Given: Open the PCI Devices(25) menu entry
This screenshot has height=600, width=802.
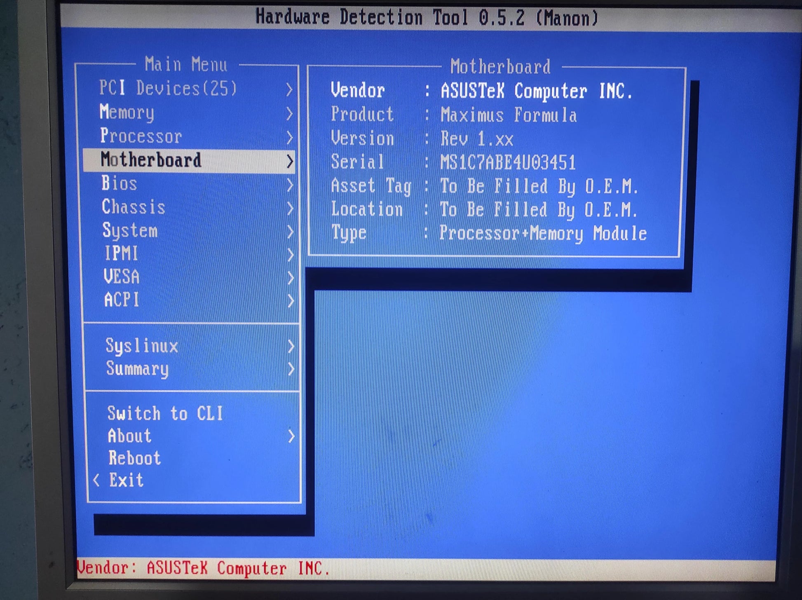Looking at the screenshot, I should (x=168, y=88).
